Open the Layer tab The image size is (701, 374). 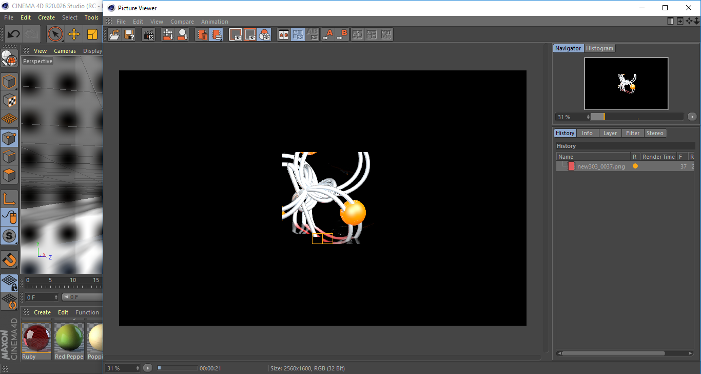pyautogui.click(x=610, y=133)
